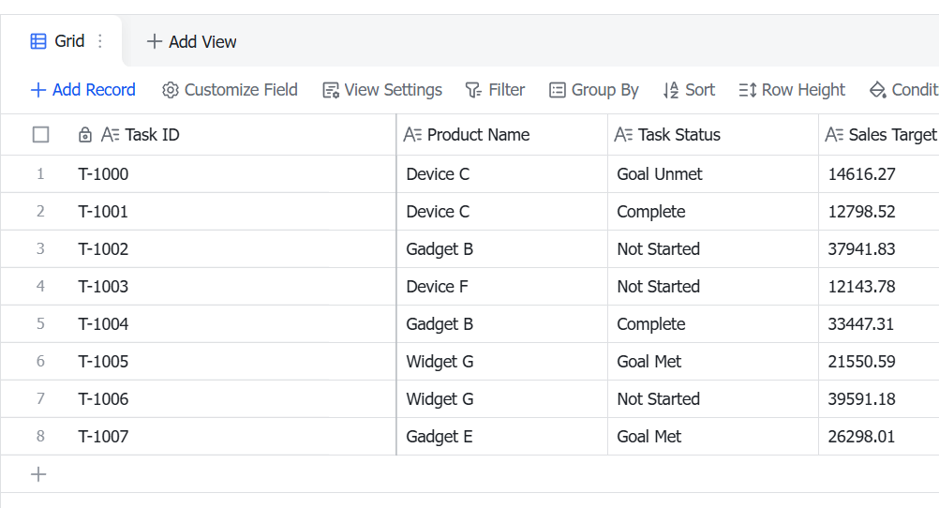Click the Group By icon

(557, 90)
